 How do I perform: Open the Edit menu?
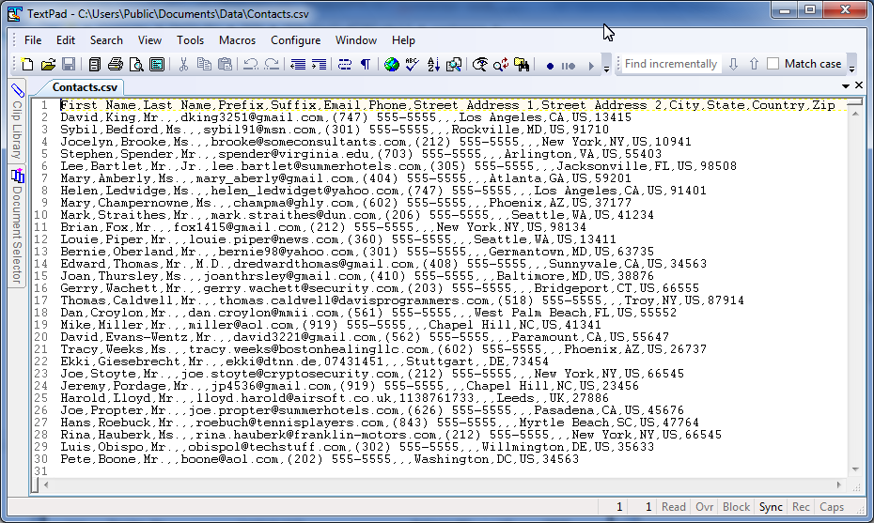point(65,40)
